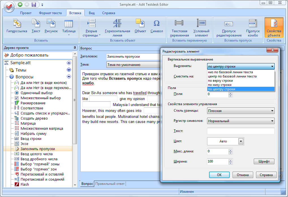
Task: Open the Таблица insert table dropdown
Action: click(69, 27)
